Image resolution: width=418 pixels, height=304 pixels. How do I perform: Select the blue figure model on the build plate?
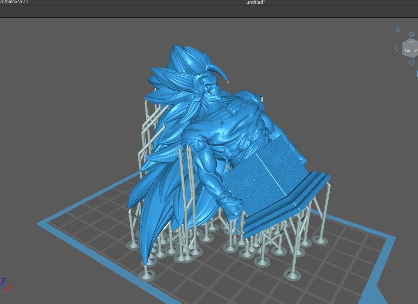(x=221, y=139)
